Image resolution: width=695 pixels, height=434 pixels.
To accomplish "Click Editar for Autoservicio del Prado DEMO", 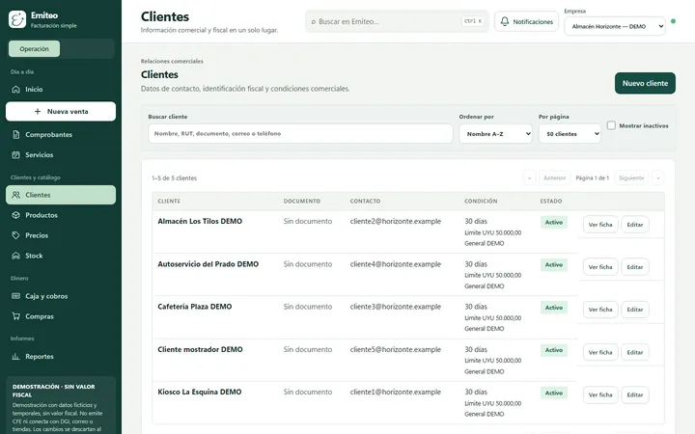I will click(x=635, y=267).
